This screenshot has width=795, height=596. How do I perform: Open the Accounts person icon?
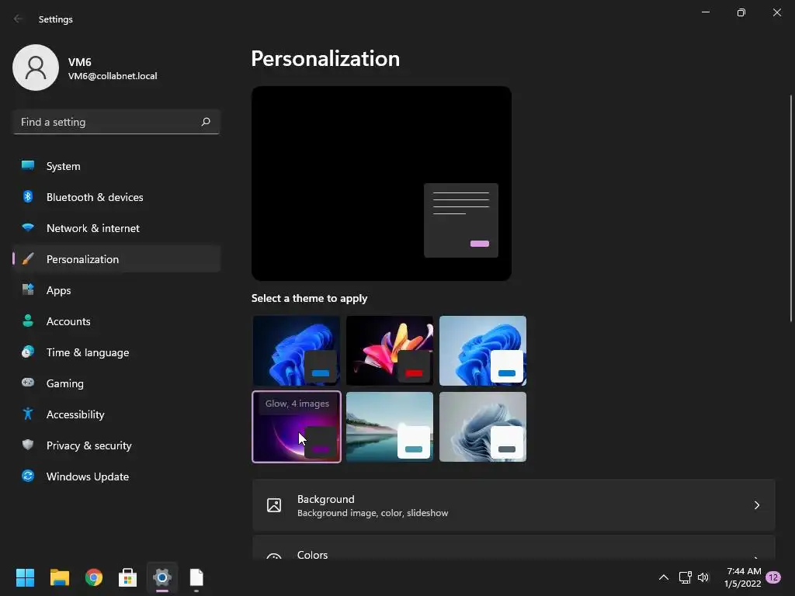click(28, 321)
